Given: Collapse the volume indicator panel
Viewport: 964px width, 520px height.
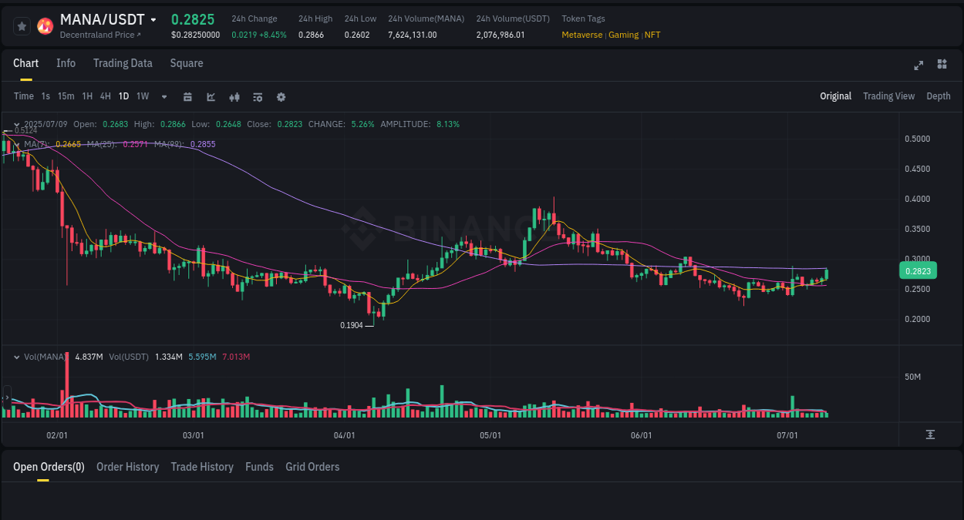Looking at the screenshot, I should click(x=16, y=357).
